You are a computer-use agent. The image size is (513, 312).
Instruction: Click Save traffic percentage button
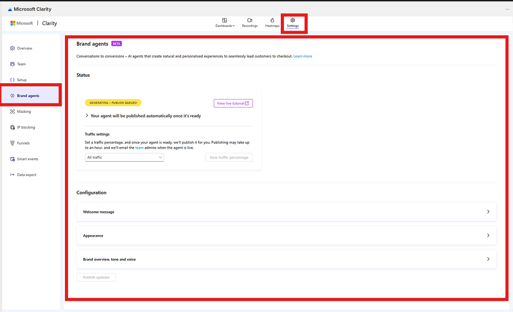click(x=229, y=158)
